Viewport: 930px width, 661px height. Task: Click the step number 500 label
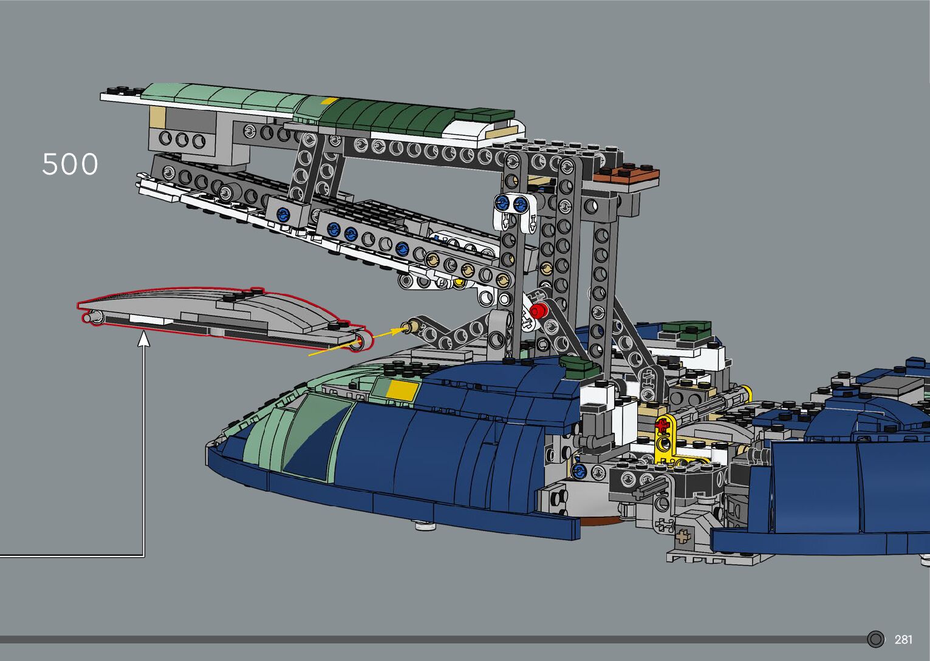(x=70, y=164)
